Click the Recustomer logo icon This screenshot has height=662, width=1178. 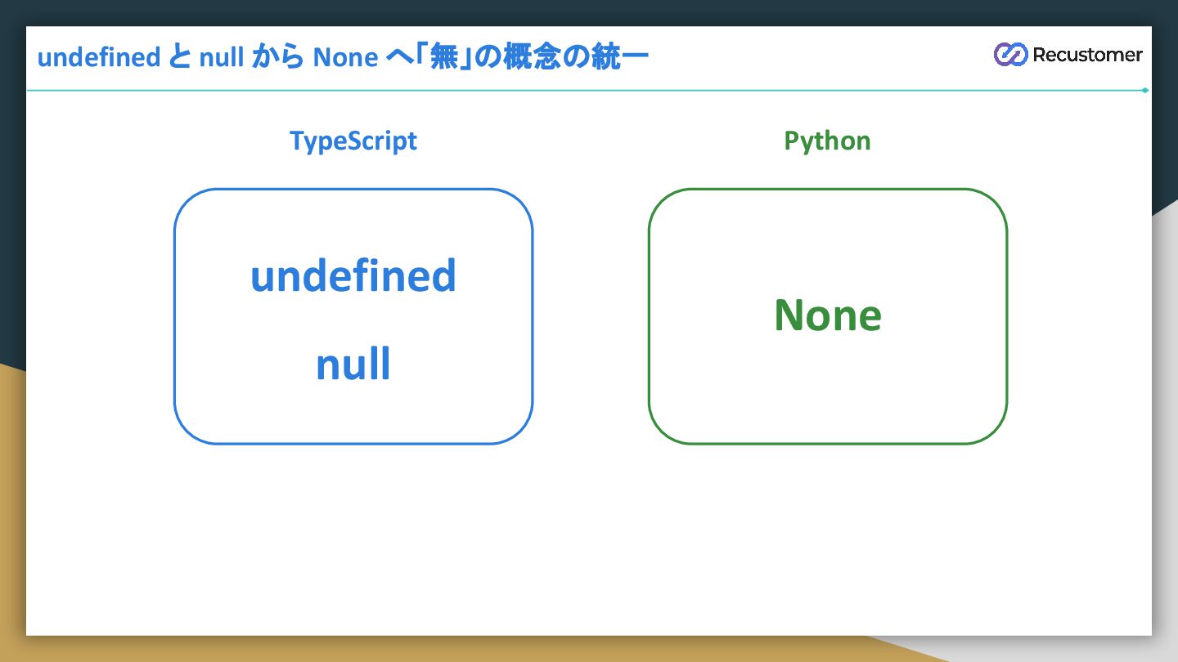1010,55
